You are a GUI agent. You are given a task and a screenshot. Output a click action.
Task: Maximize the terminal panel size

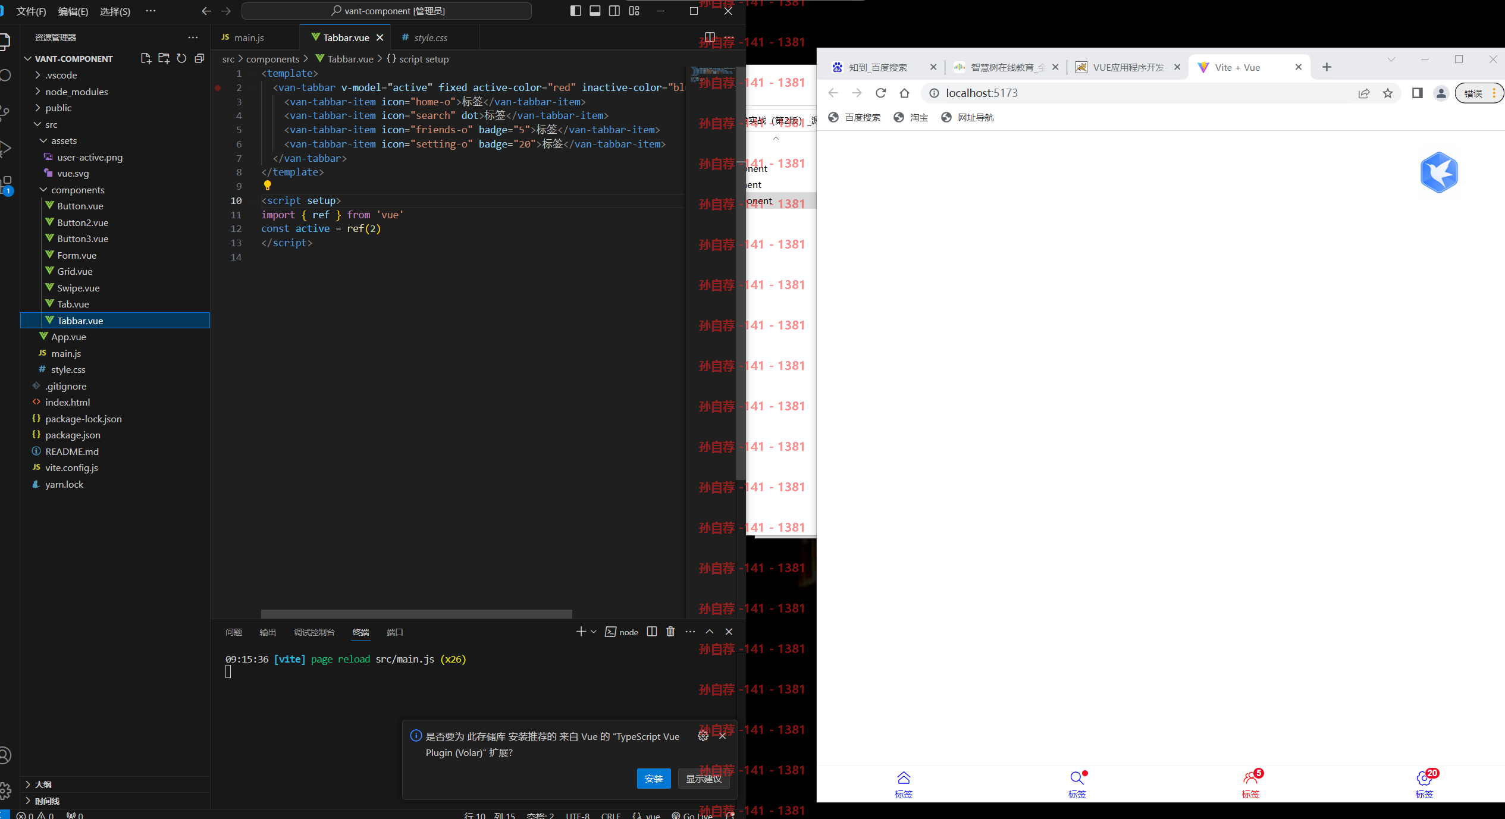coord(710,632)
